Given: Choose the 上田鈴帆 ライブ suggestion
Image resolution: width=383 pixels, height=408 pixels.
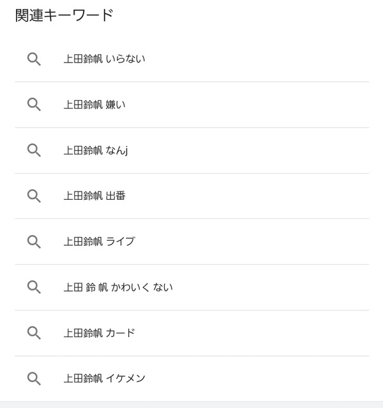Looking at the screenshot, I should (x=100, y=242).
